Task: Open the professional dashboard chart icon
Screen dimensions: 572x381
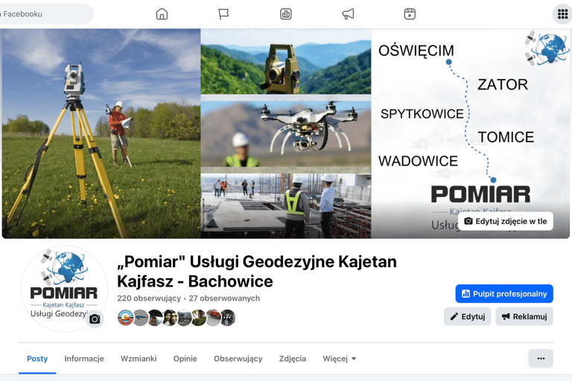Action: [286, 14]
